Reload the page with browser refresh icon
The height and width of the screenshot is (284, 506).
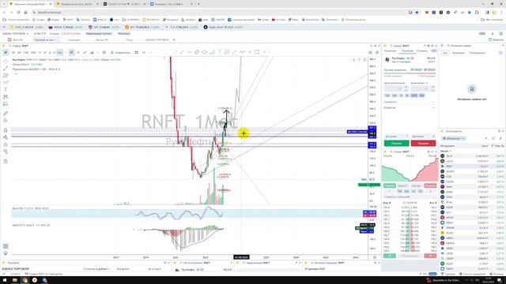(x=18, y=13)
